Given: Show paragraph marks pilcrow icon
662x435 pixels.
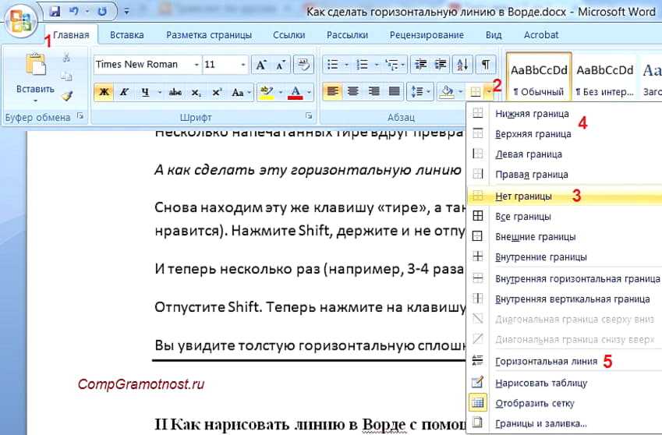Looking at the screenshot, I should tap(485, 65).
